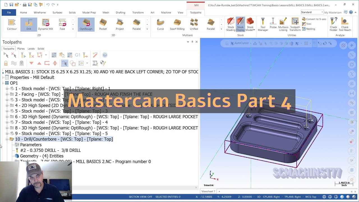Open Multiaxis Linking
This screenshot has height=202, width=359.
[x=283, y=24]
